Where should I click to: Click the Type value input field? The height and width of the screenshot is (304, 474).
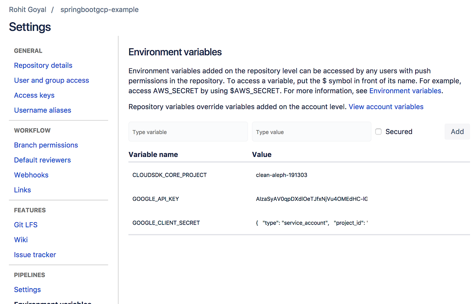311,131
